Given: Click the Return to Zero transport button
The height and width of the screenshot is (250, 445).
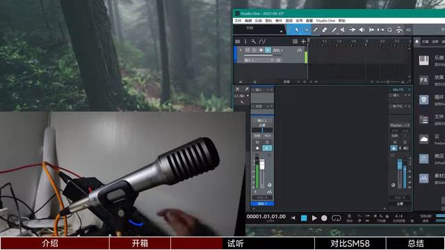Looking at the screenshot, I should coord(293,218).
